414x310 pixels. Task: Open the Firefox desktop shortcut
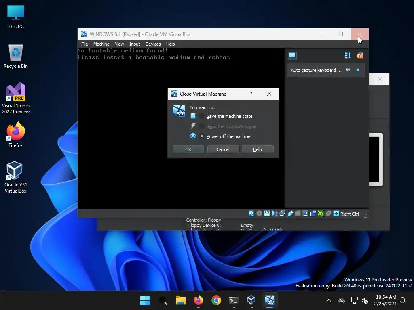pyautogui.click(x=16, y=135)
